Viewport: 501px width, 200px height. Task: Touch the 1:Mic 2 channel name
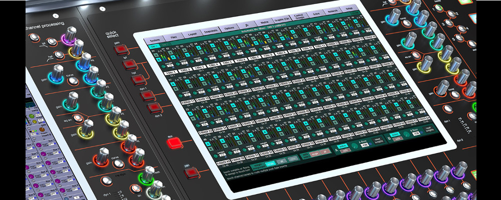185,70
